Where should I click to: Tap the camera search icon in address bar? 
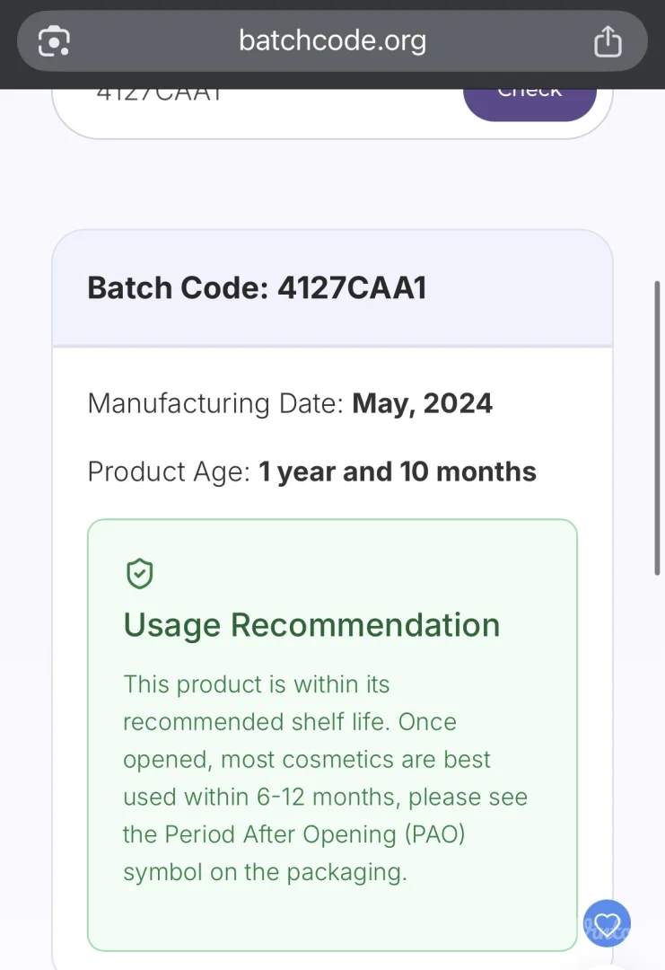click(54, 41)
